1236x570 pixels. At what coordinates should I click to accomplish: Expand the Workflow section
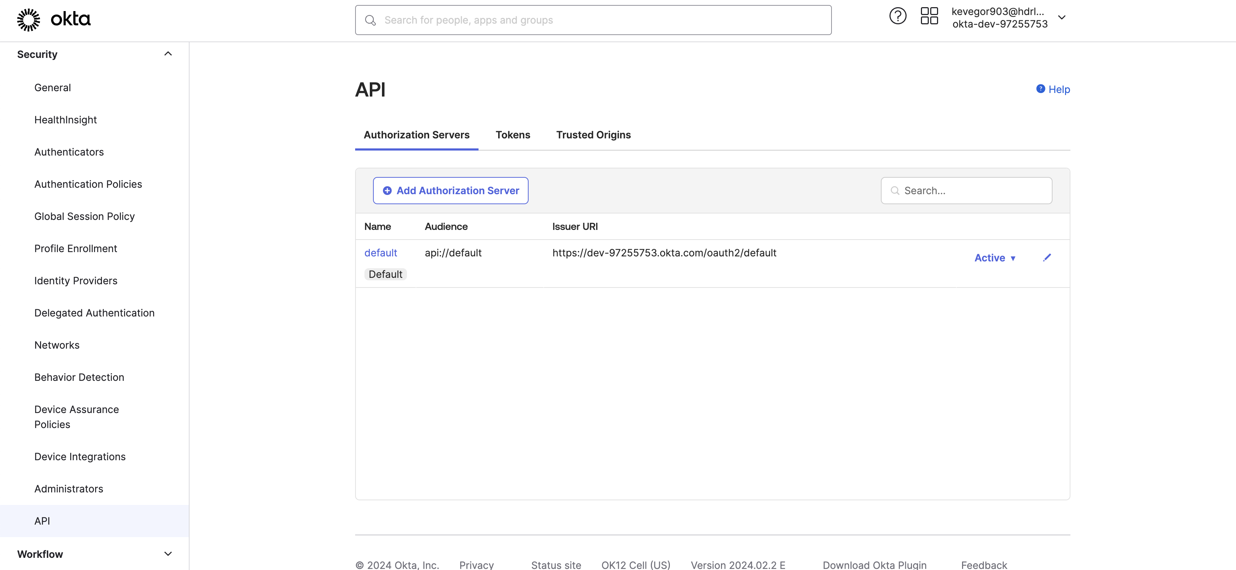click(x=167, y=554)
